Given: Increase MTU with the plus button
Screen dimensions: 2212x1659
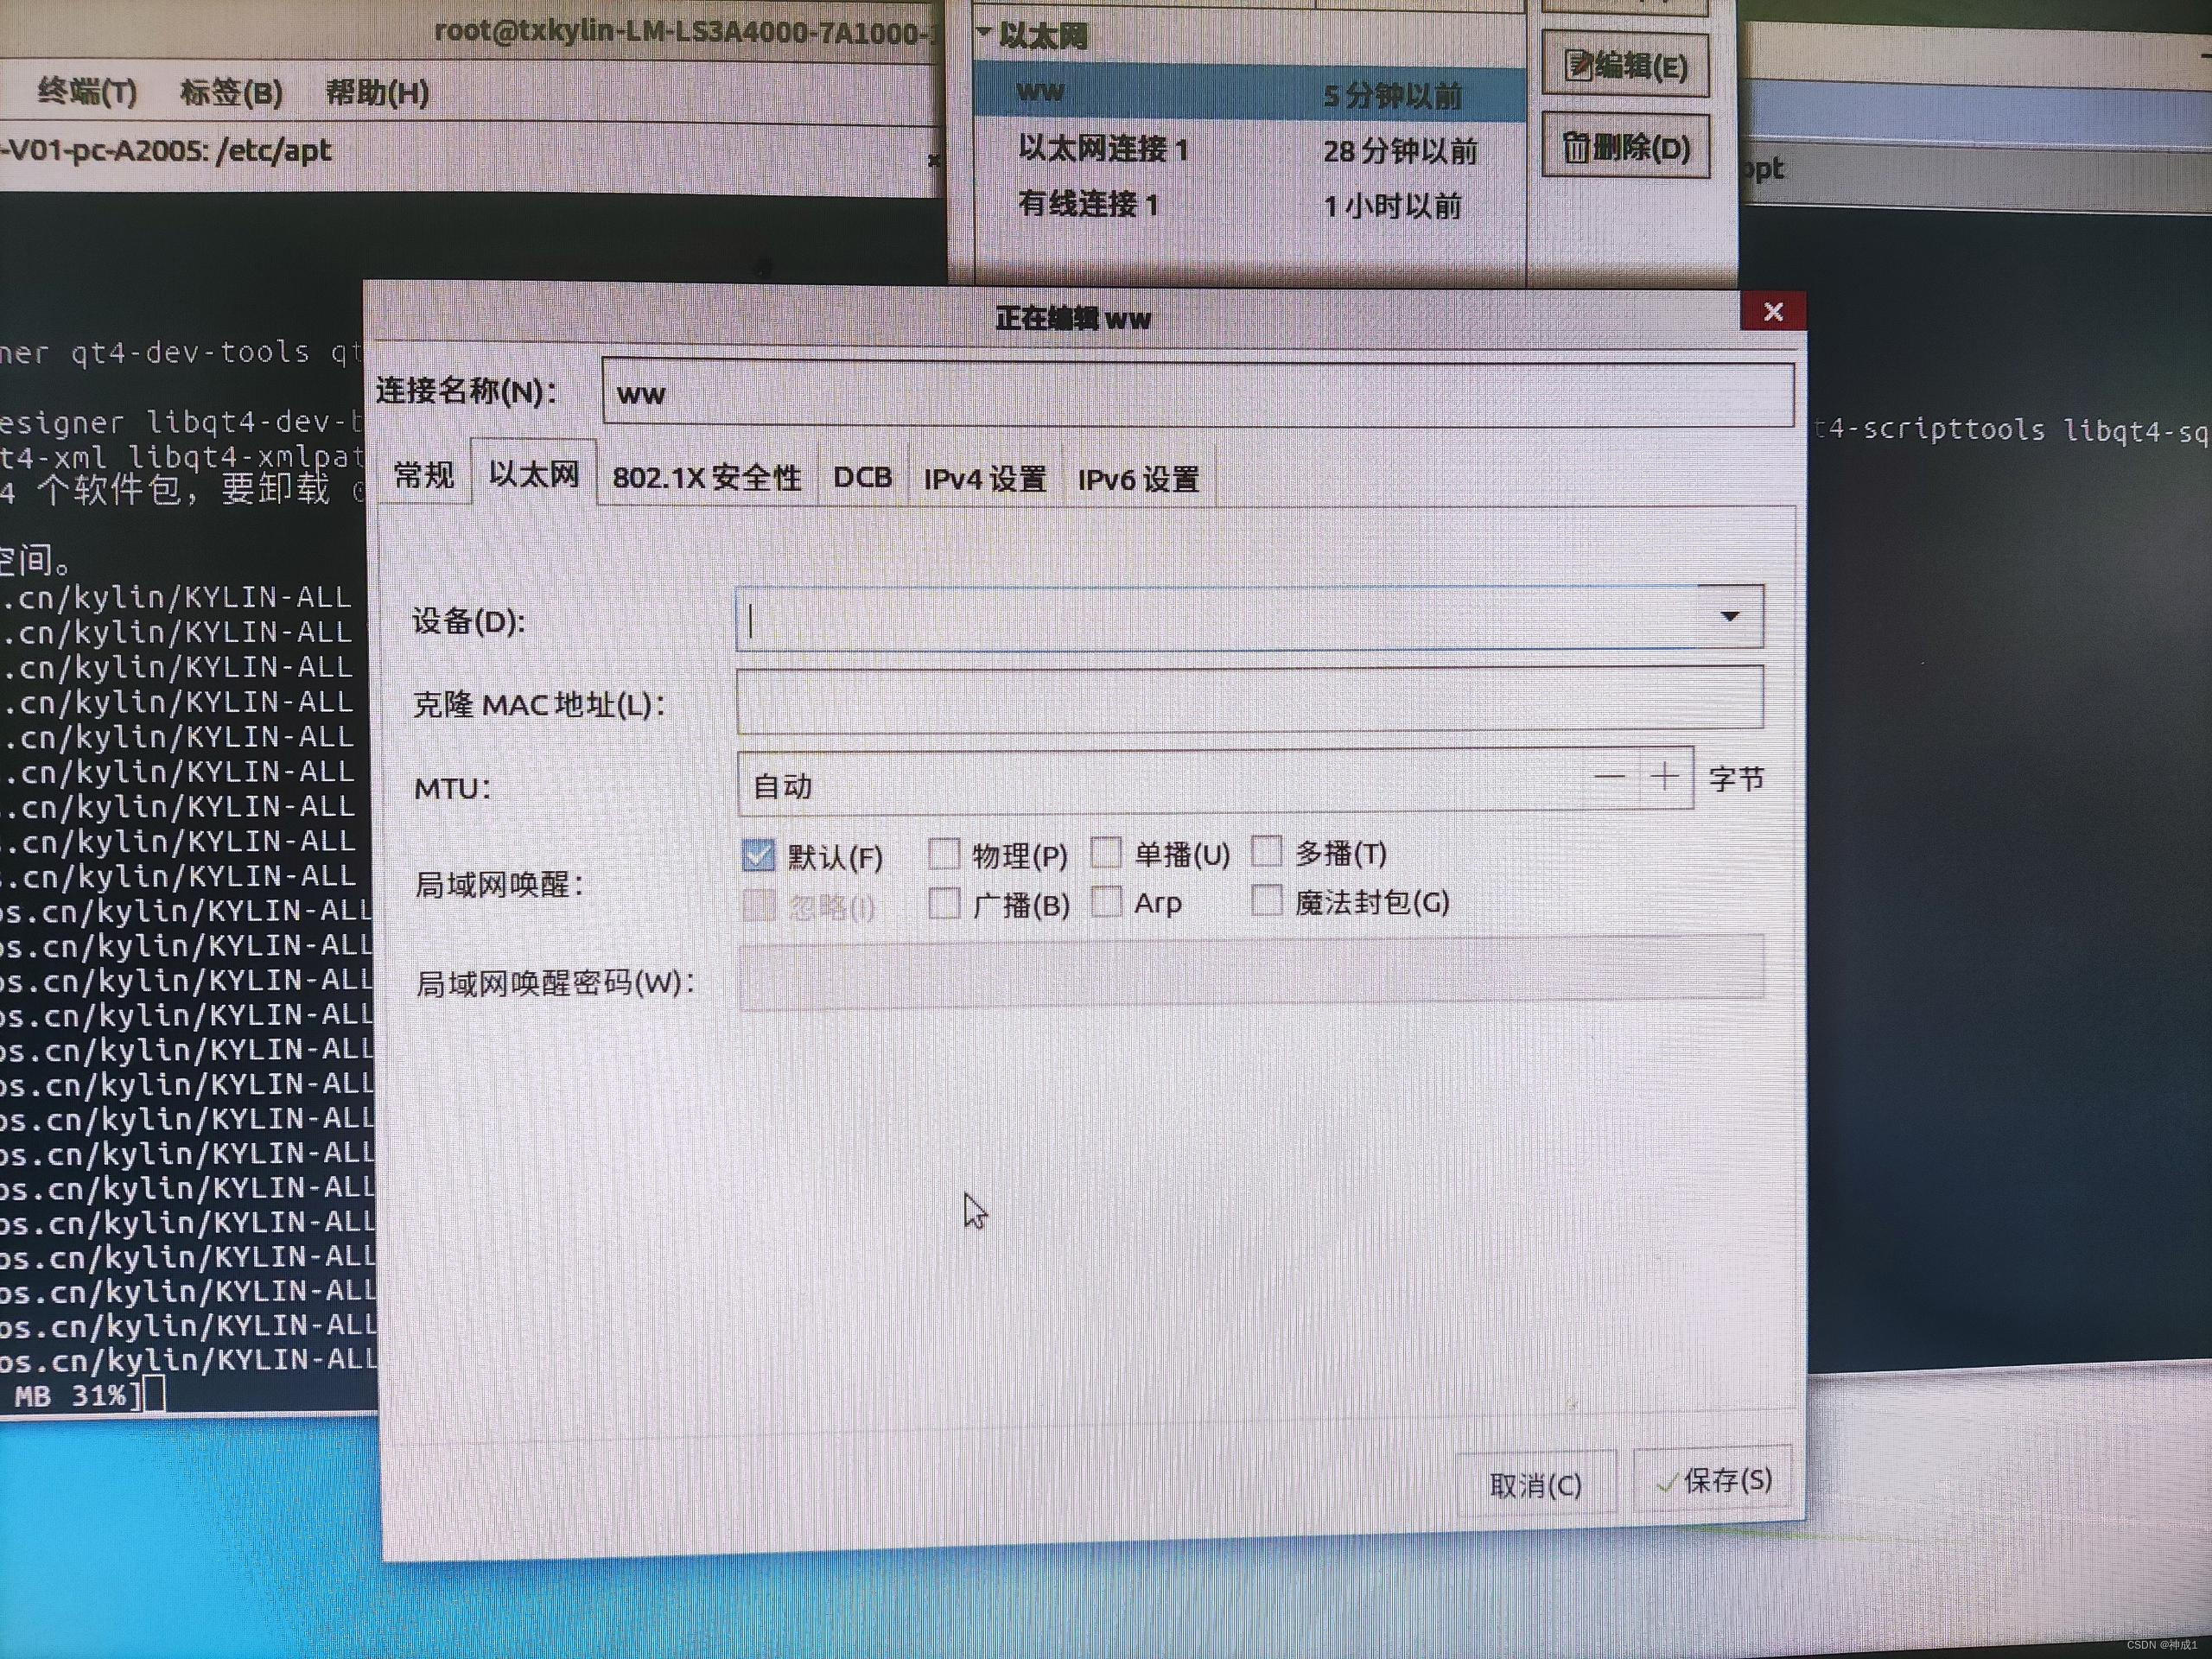Looking at the screenshot, I should (x=1665, y=777).
